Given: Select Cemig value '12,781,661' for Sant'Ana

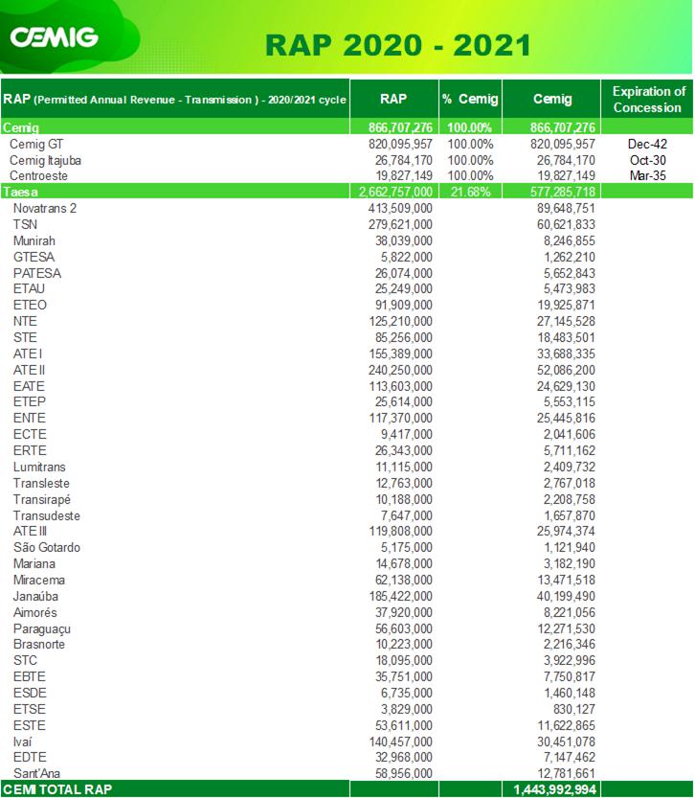Looking at the screenshot, I should click(x=566, y=774).
